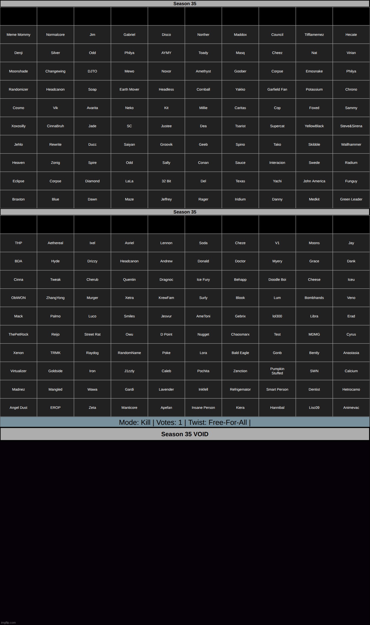This screenshot has height=625, width=370.
Task: Click the imgflip.com watermark link
Action: pos(8,623)
